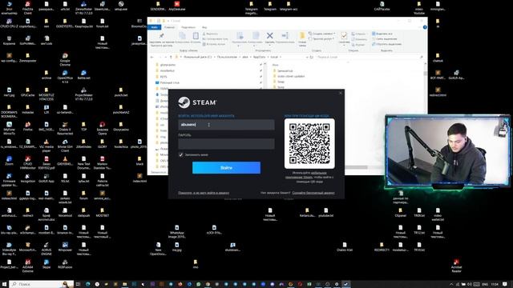
Task: Click AppData in the Explorer breadcrumb path
Action: point(260,57)
